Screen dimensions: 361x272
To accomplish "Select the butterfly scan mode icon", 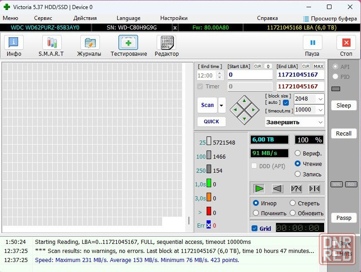I will click(x=314, y=189).
